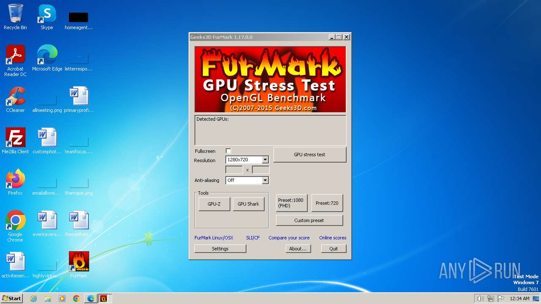
Task: Click the Show desktop strip
Action: point(536,299)
